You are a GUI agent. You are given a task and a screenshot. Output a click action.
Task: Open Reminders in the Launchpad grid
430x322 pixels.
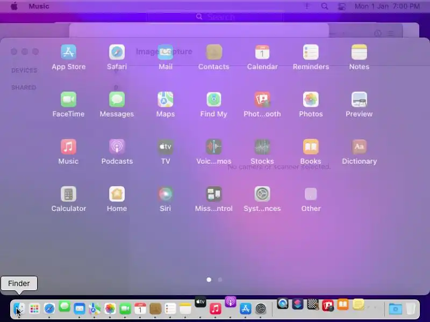(x=311, y=52)
